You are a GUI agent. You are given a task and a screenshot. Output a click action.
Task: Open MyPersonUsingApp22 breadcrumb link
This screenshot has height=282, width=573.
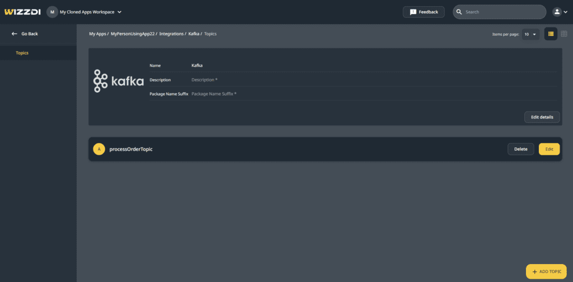[132, 34]
